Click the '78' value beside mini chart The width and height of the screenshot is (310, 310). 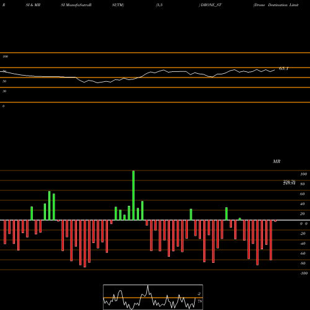(x=200, y=301)
